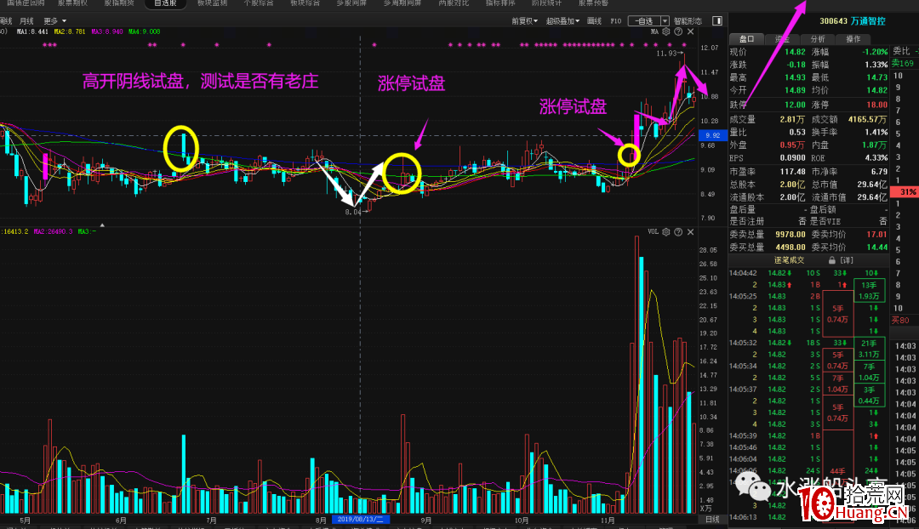Viewport: 919px width, 529px height.
Task: Click the red 31% order ratio bar
Action: click(905, 191)
